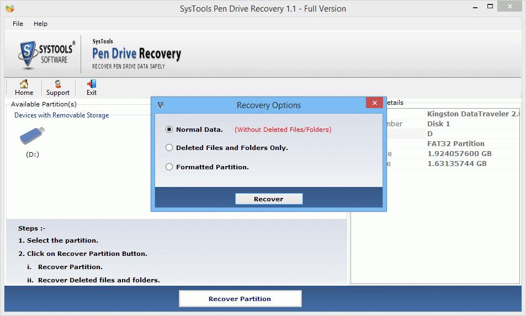Minimize the application window
The height and width of the screenshot is (316, 526).
[x=475, y=7]
